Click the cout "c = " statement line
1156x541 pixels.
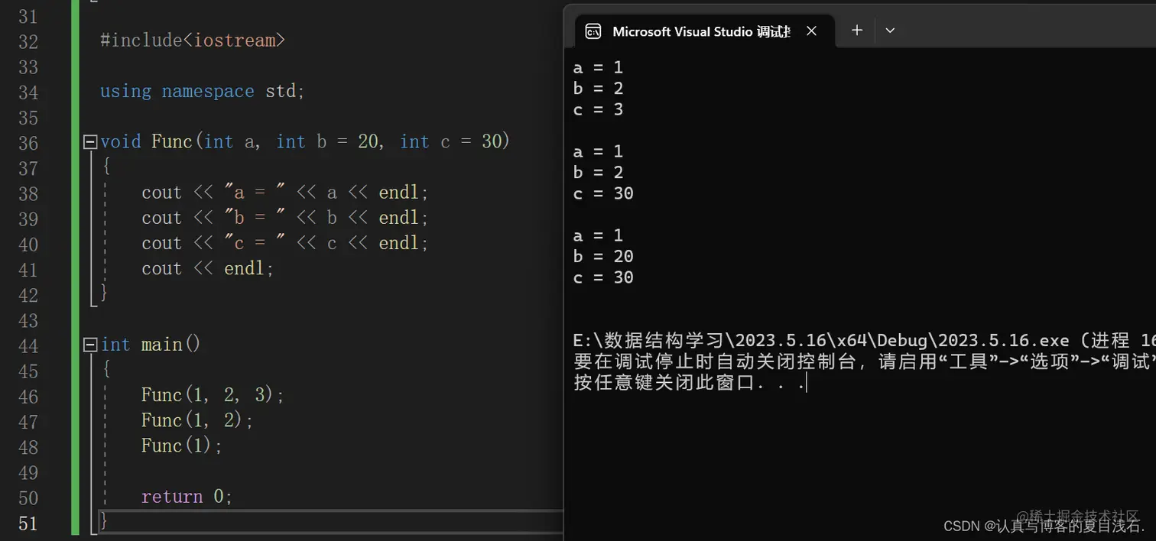tap(285, 243)
